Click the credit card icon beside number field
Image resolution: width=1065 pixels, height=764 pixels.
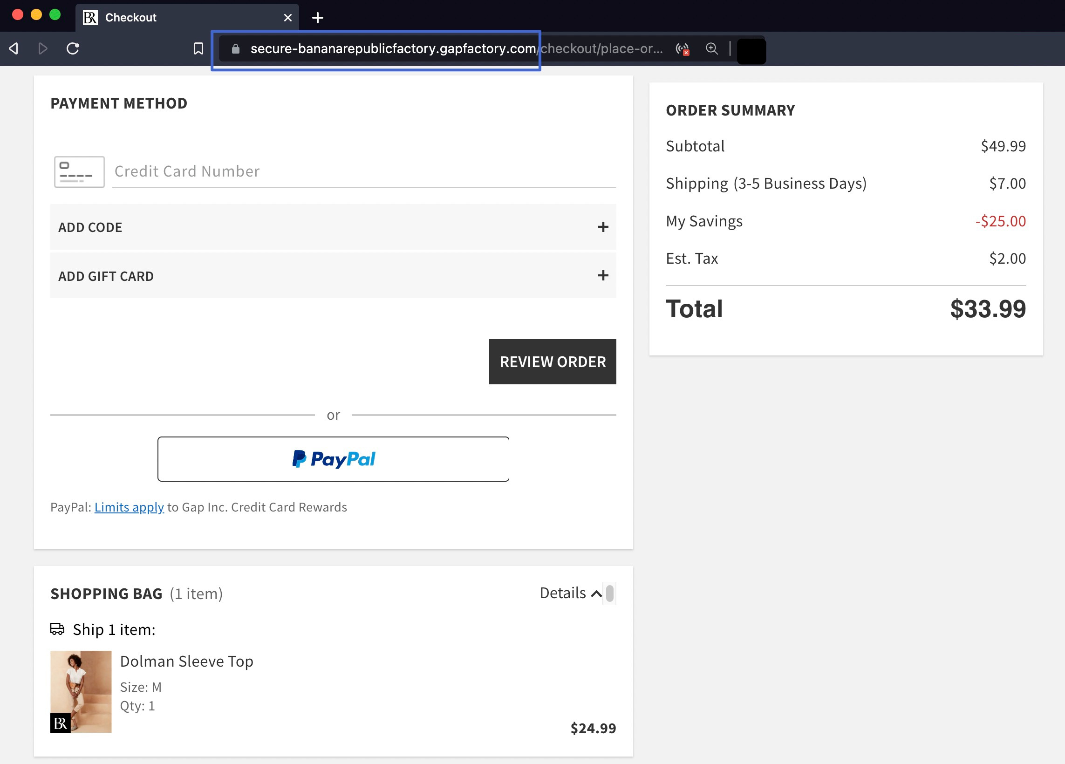click(79, 171)
